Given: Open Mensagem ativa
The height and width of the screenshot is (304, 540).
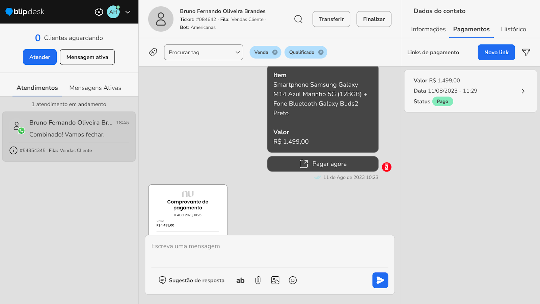Looking at the screenshot, I should pyautogui.click(x=87, y=57).
